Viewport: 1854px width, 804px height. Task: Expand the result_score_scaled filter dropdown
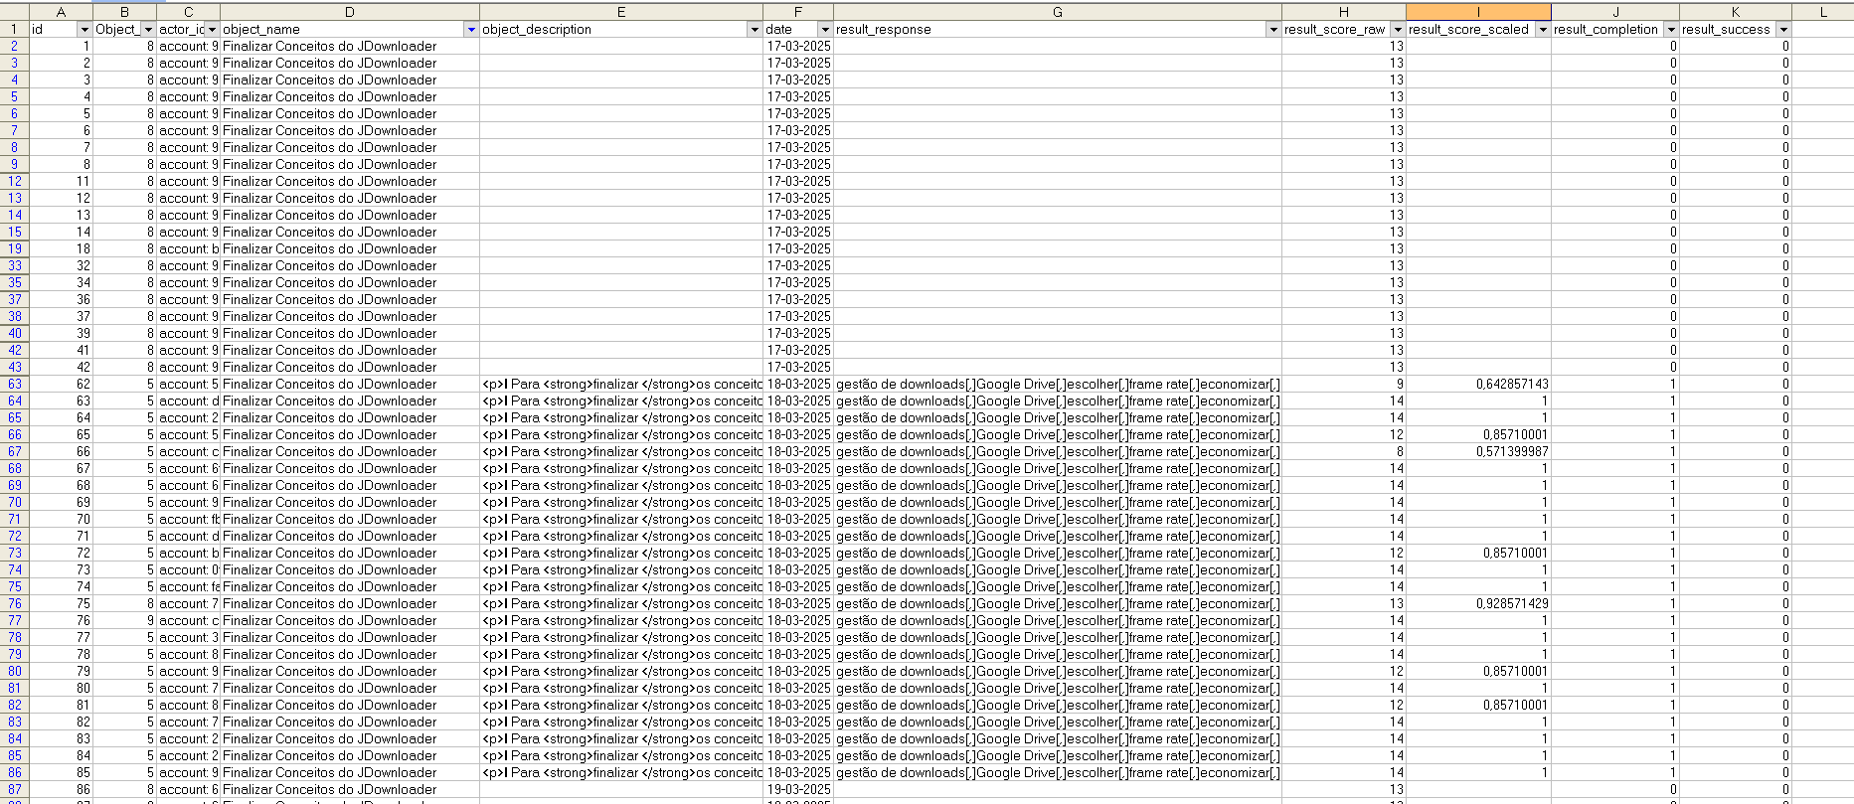coord(1543,30)
